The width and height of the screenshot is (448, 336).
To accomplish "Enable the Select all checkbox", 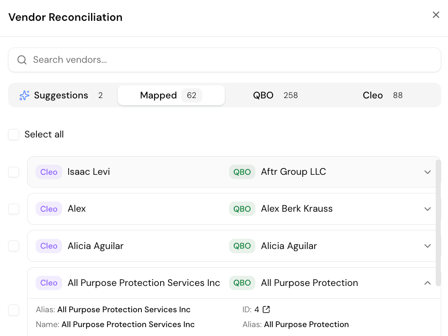I will click(x=14, y=134).
